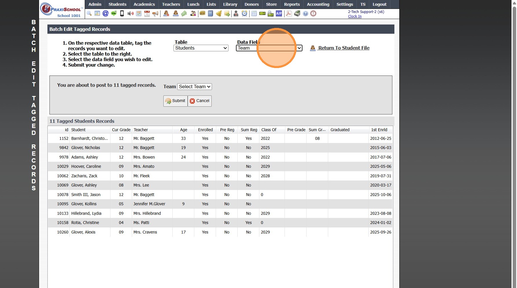Image resolution: width=517 pixels, height=288 pixels.
Task: Click the cash register icon
Action: (297, 14)
